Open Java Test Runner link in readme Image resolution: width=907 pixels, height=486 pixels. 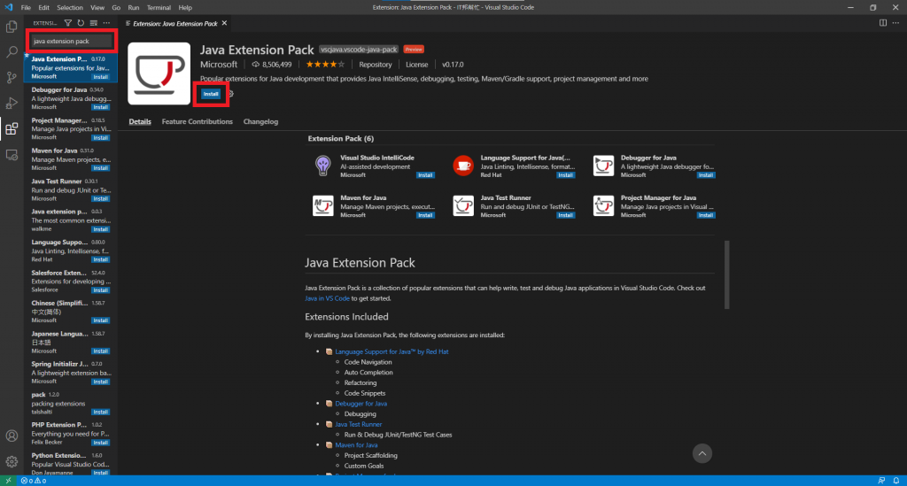tap(359, 424)
